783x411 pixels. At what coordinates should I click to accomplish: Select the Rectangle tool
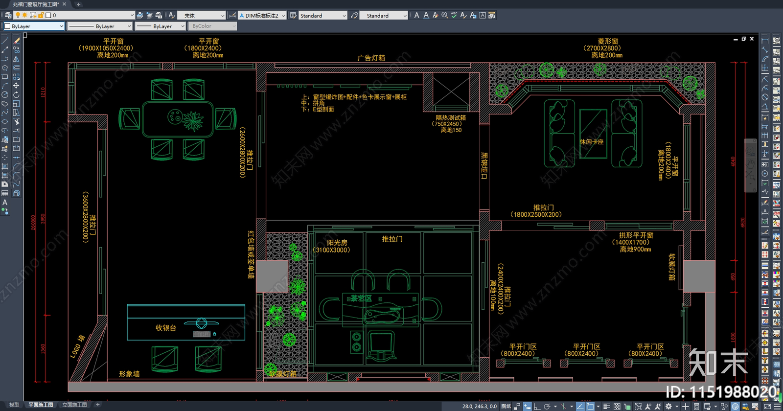click(5, 77)
